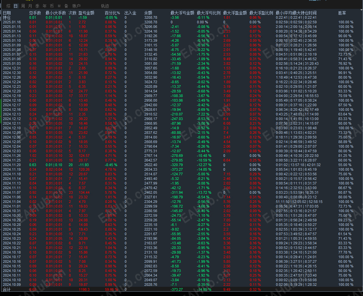Click the 百分比% column header

click(112, 13)
